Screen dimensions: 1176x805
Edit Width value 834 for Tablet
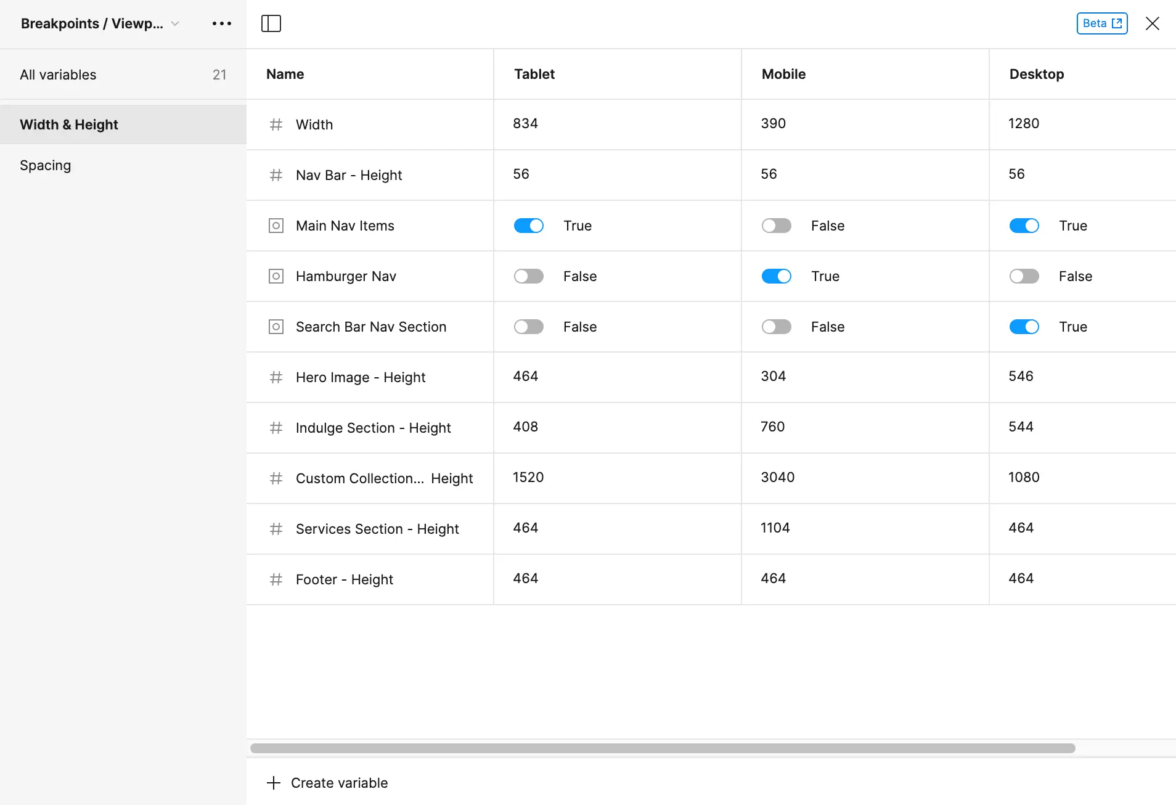tap(525, 123)
